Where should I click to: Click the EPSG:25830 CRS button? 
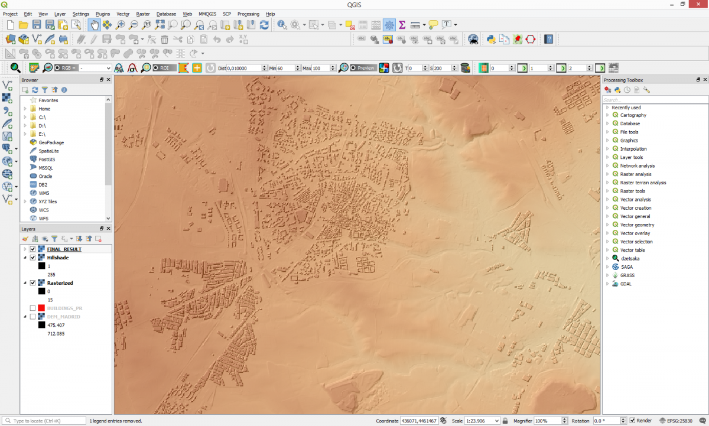coord(675,421)
